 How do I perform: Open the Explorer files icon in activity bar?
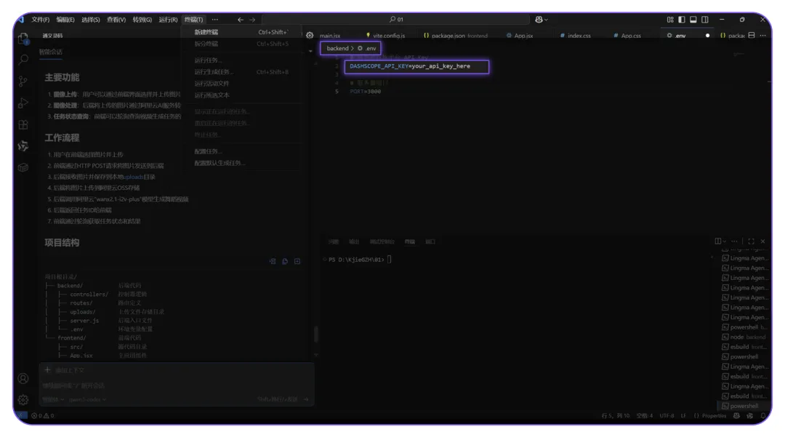(23, 39)
